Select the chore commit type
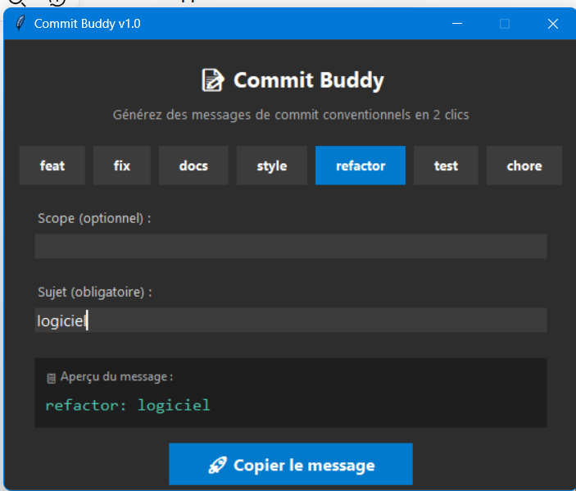 524,166
